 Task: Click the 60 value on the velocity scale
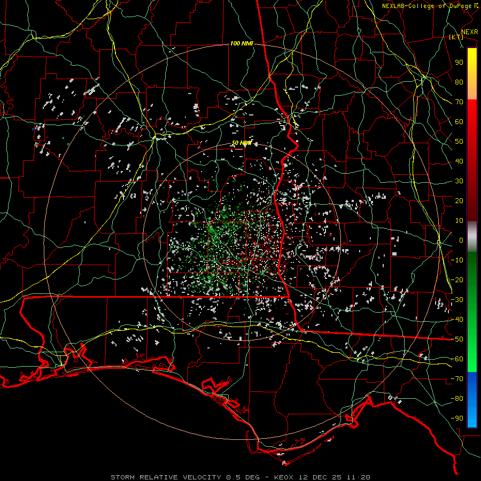[x=459, y=121]
